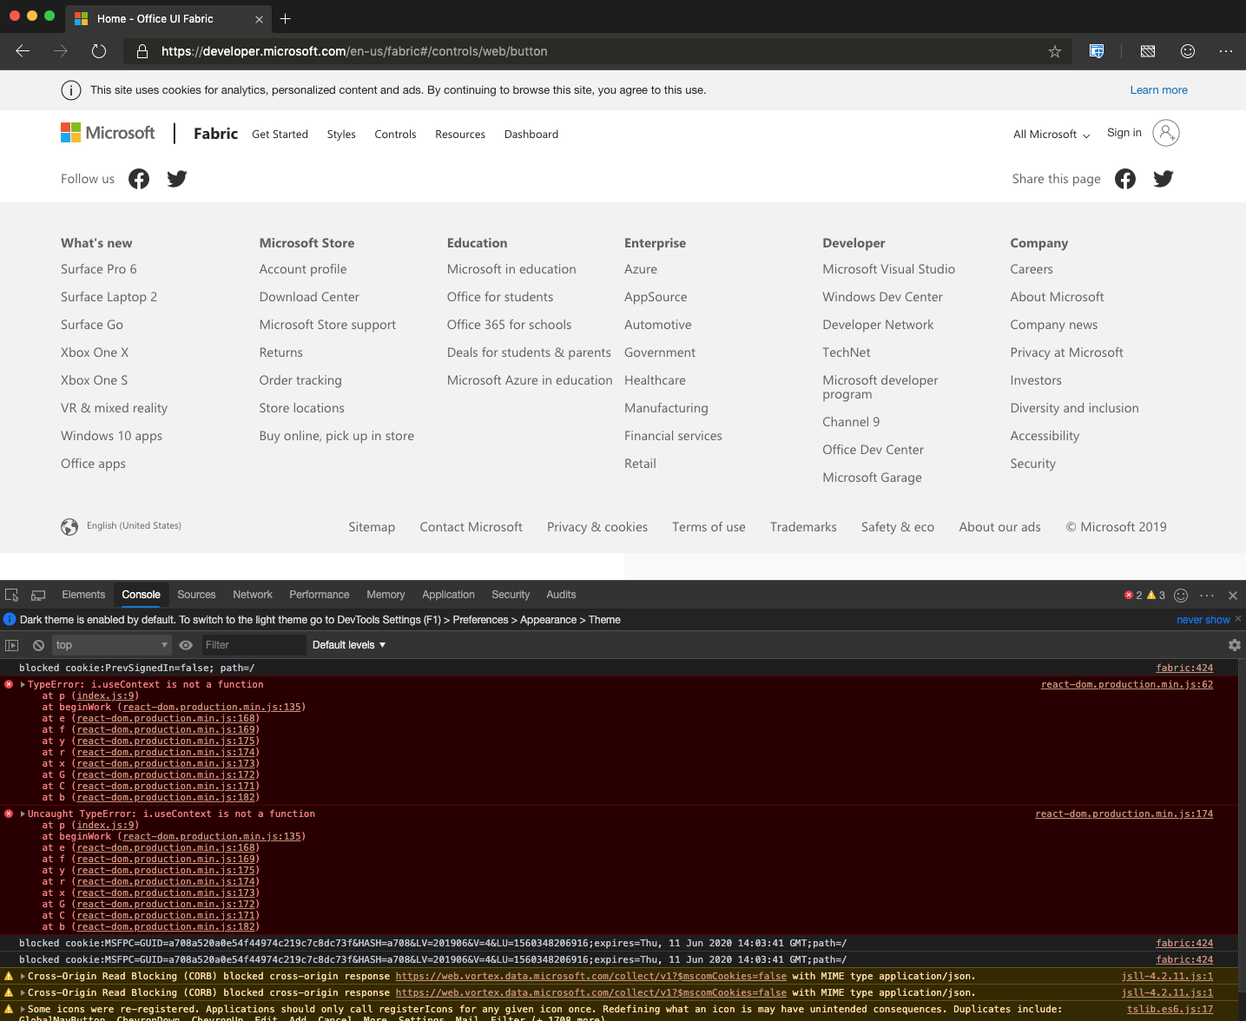Click the browser back arrow

point(23,51)
